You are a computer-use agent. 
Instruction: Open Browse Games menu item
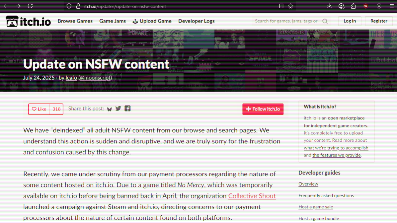[75, 21]
